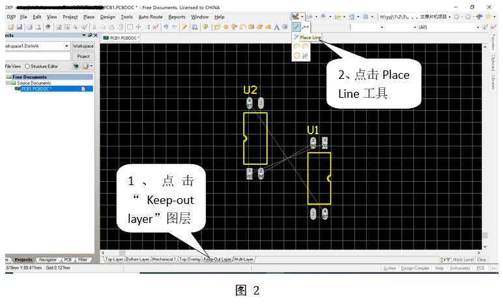
Task: Click the Place Line pencil icon
Action: (296, 27)
